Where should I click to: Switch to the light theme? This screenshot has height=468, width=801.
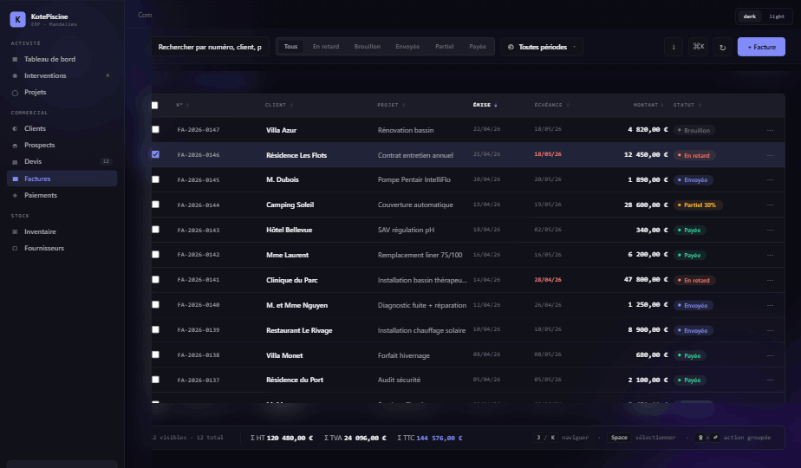click(777, 16)
